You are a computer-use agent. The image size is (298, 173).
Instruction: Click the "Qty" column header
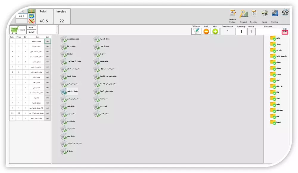(x=25, y=37)
